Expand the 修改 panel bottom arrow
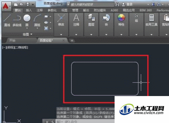The image size is (169, 123). coord(61,35)
